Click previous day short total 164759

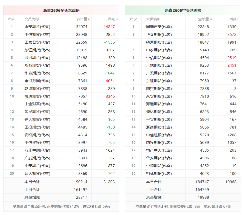202,189
